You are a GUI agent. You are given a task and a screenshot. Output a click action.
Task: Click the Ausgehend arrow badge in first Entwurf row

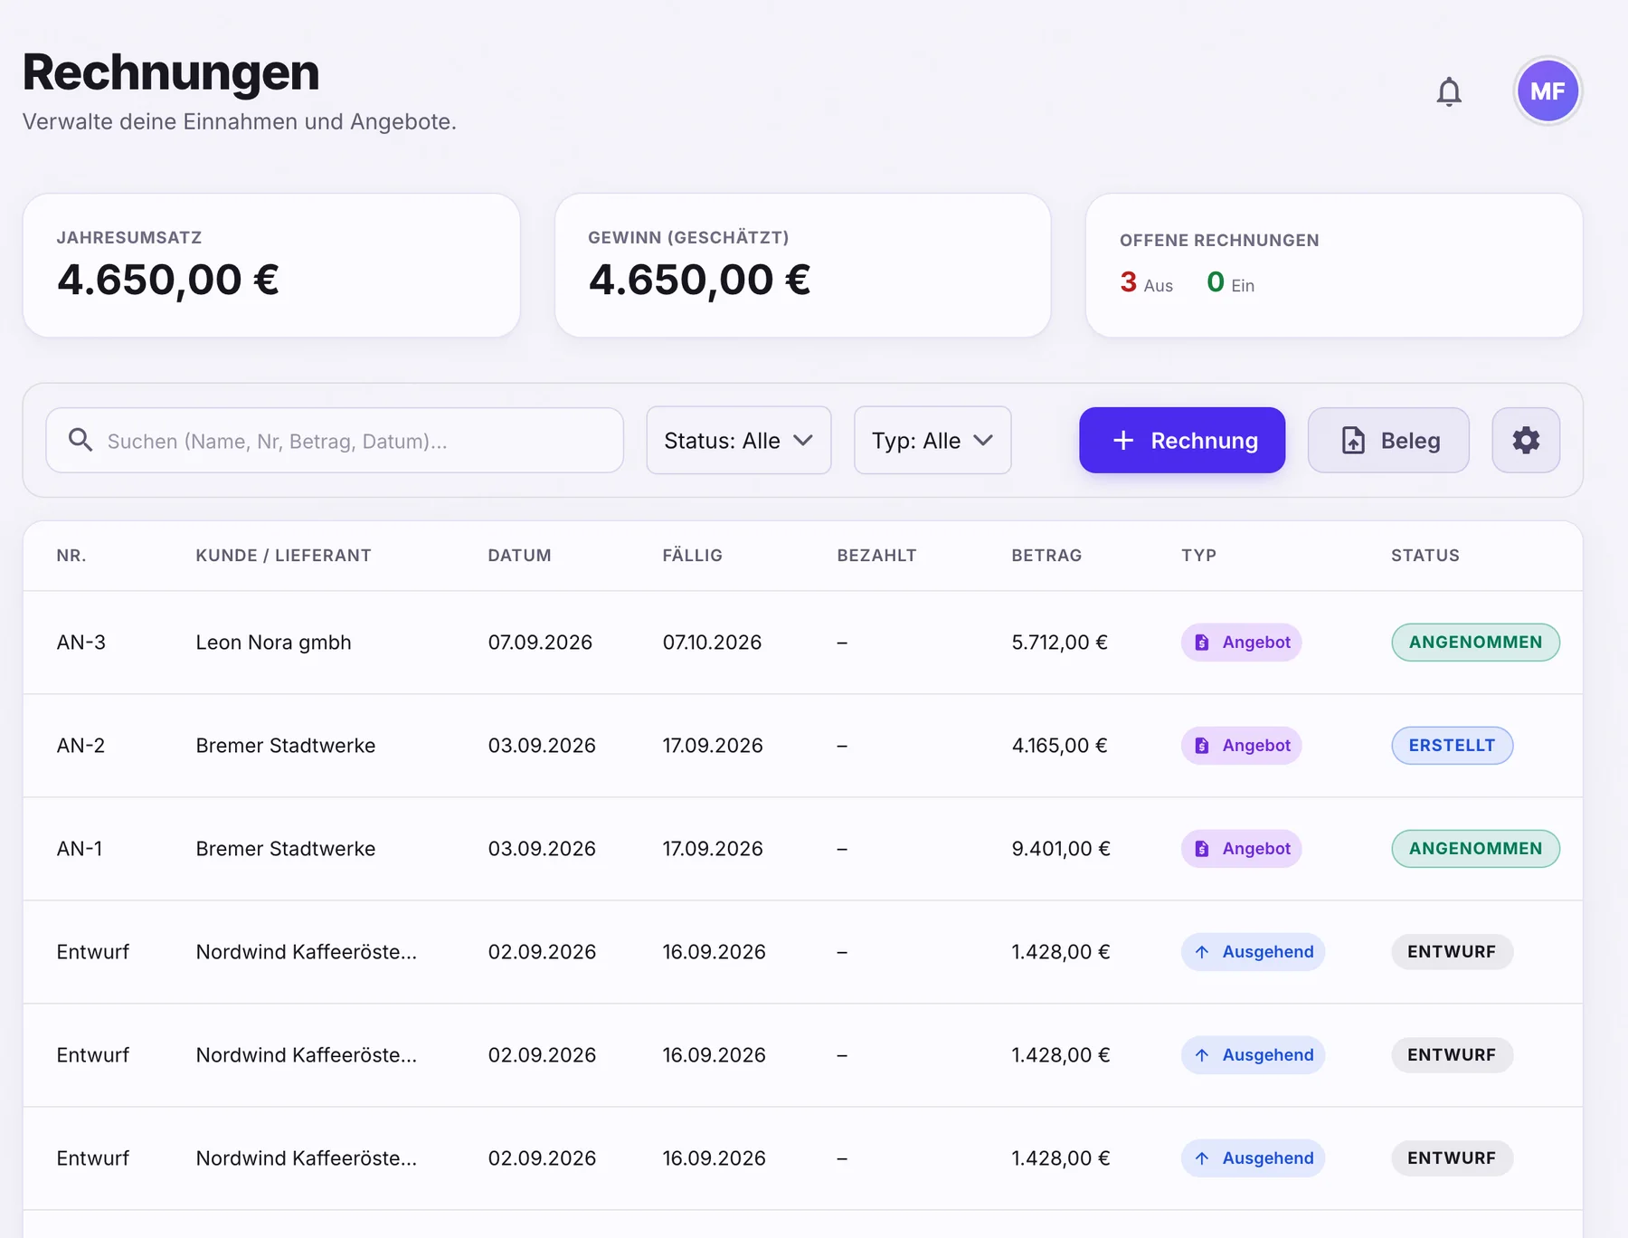[x=1253, y=952]
